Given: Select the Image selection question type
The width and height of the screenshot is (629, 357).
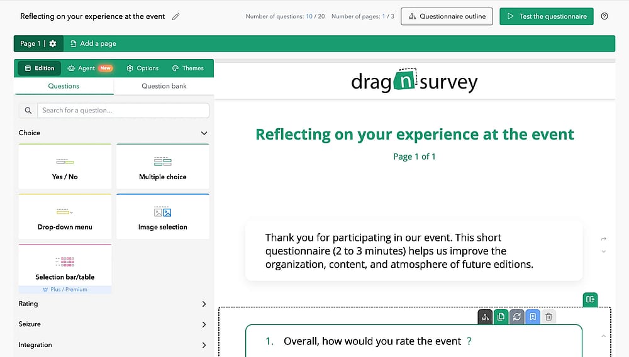Looking at the screenshot, I should [x=163, y=216].
